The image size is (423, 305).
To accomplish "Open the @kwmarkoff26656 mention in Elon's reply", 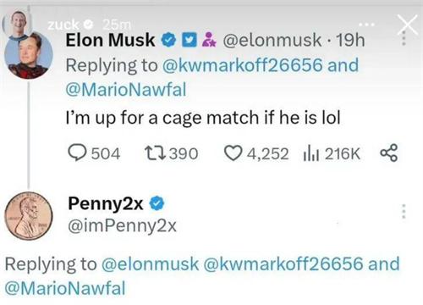I will point(242,65).
